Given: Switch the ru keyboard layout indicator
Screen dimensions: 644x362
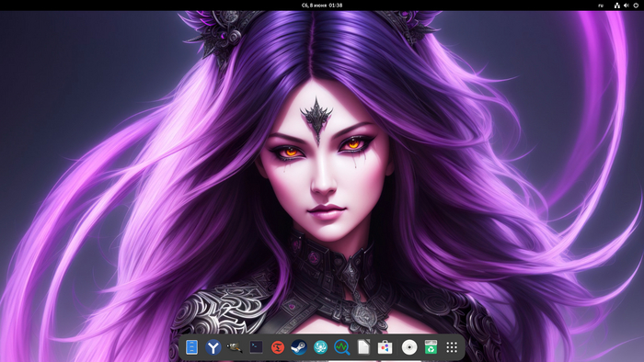Looking at the screenshot, I should (x=601, y=6).
